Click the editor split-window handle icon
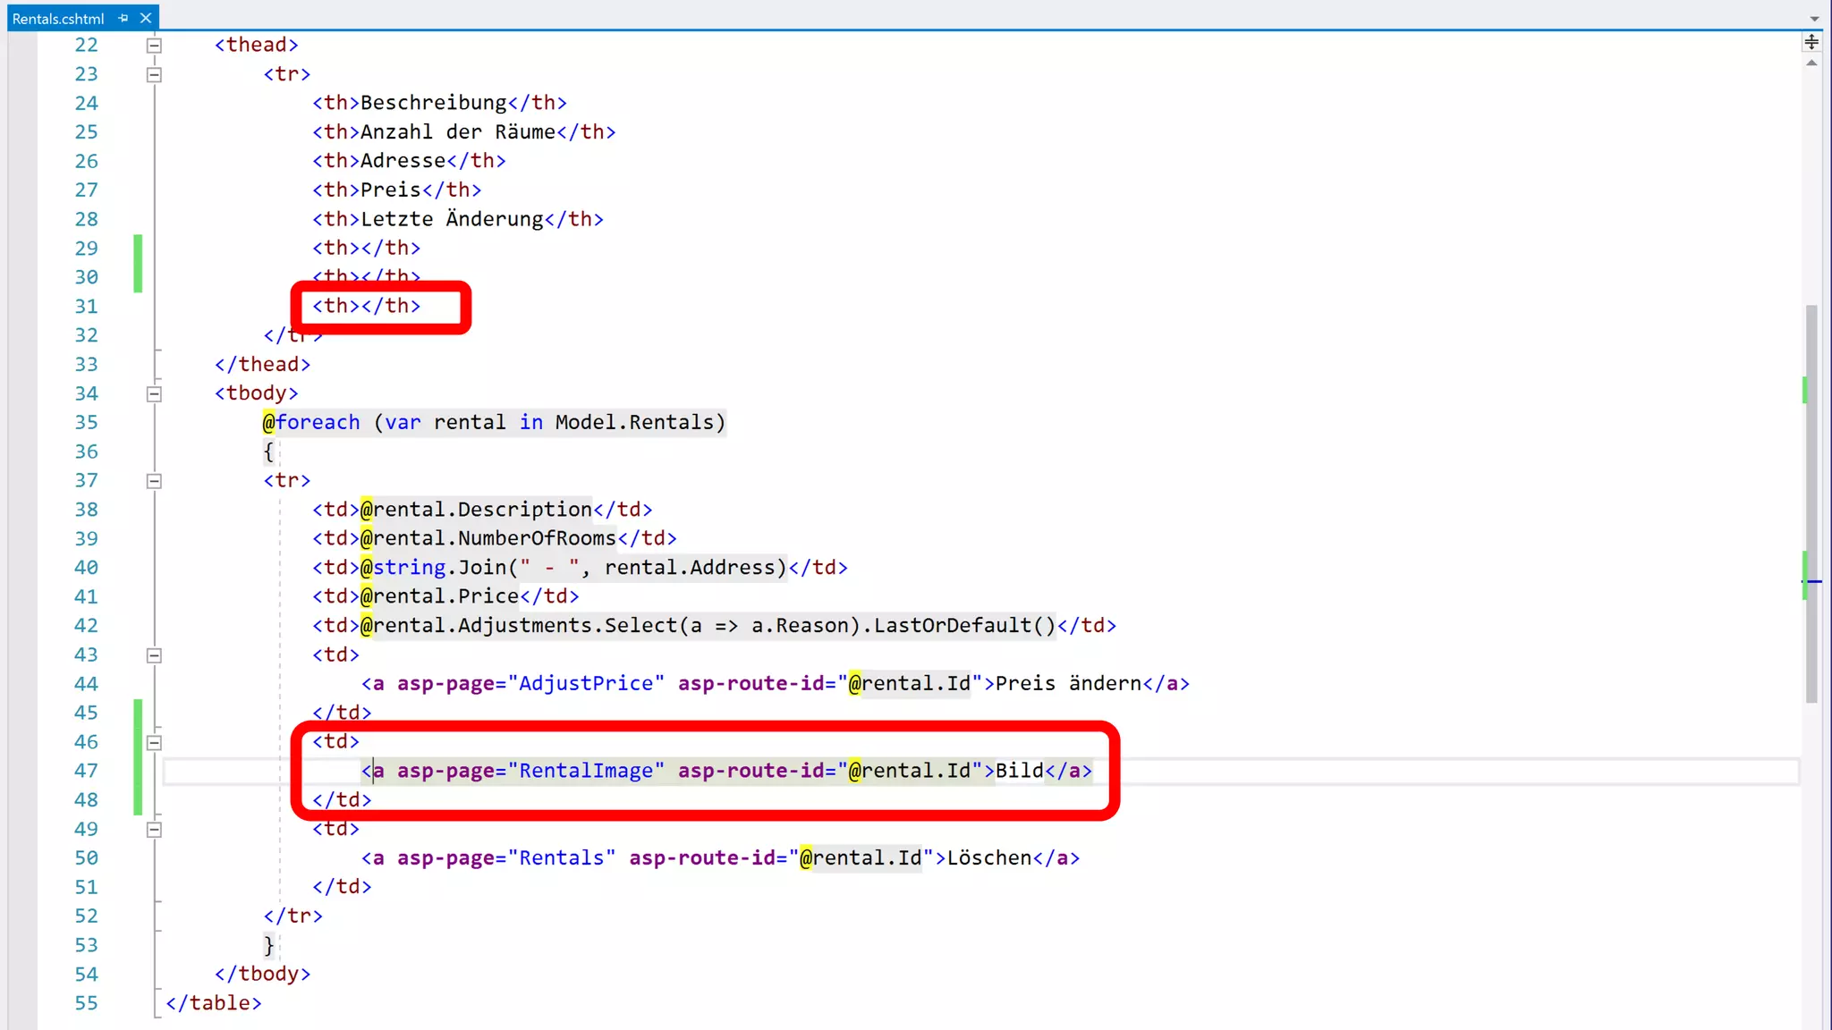Screen dimensions: 1832x1030 (1811, 42)
